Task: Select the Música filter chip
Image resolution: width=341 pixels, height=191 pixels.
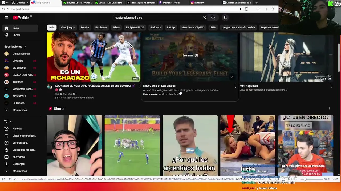Action: 85,27
